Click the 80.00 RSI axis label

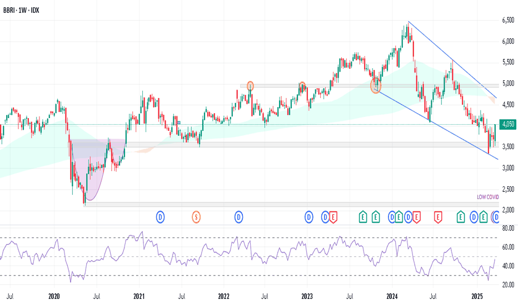click(x=508, y=228)
